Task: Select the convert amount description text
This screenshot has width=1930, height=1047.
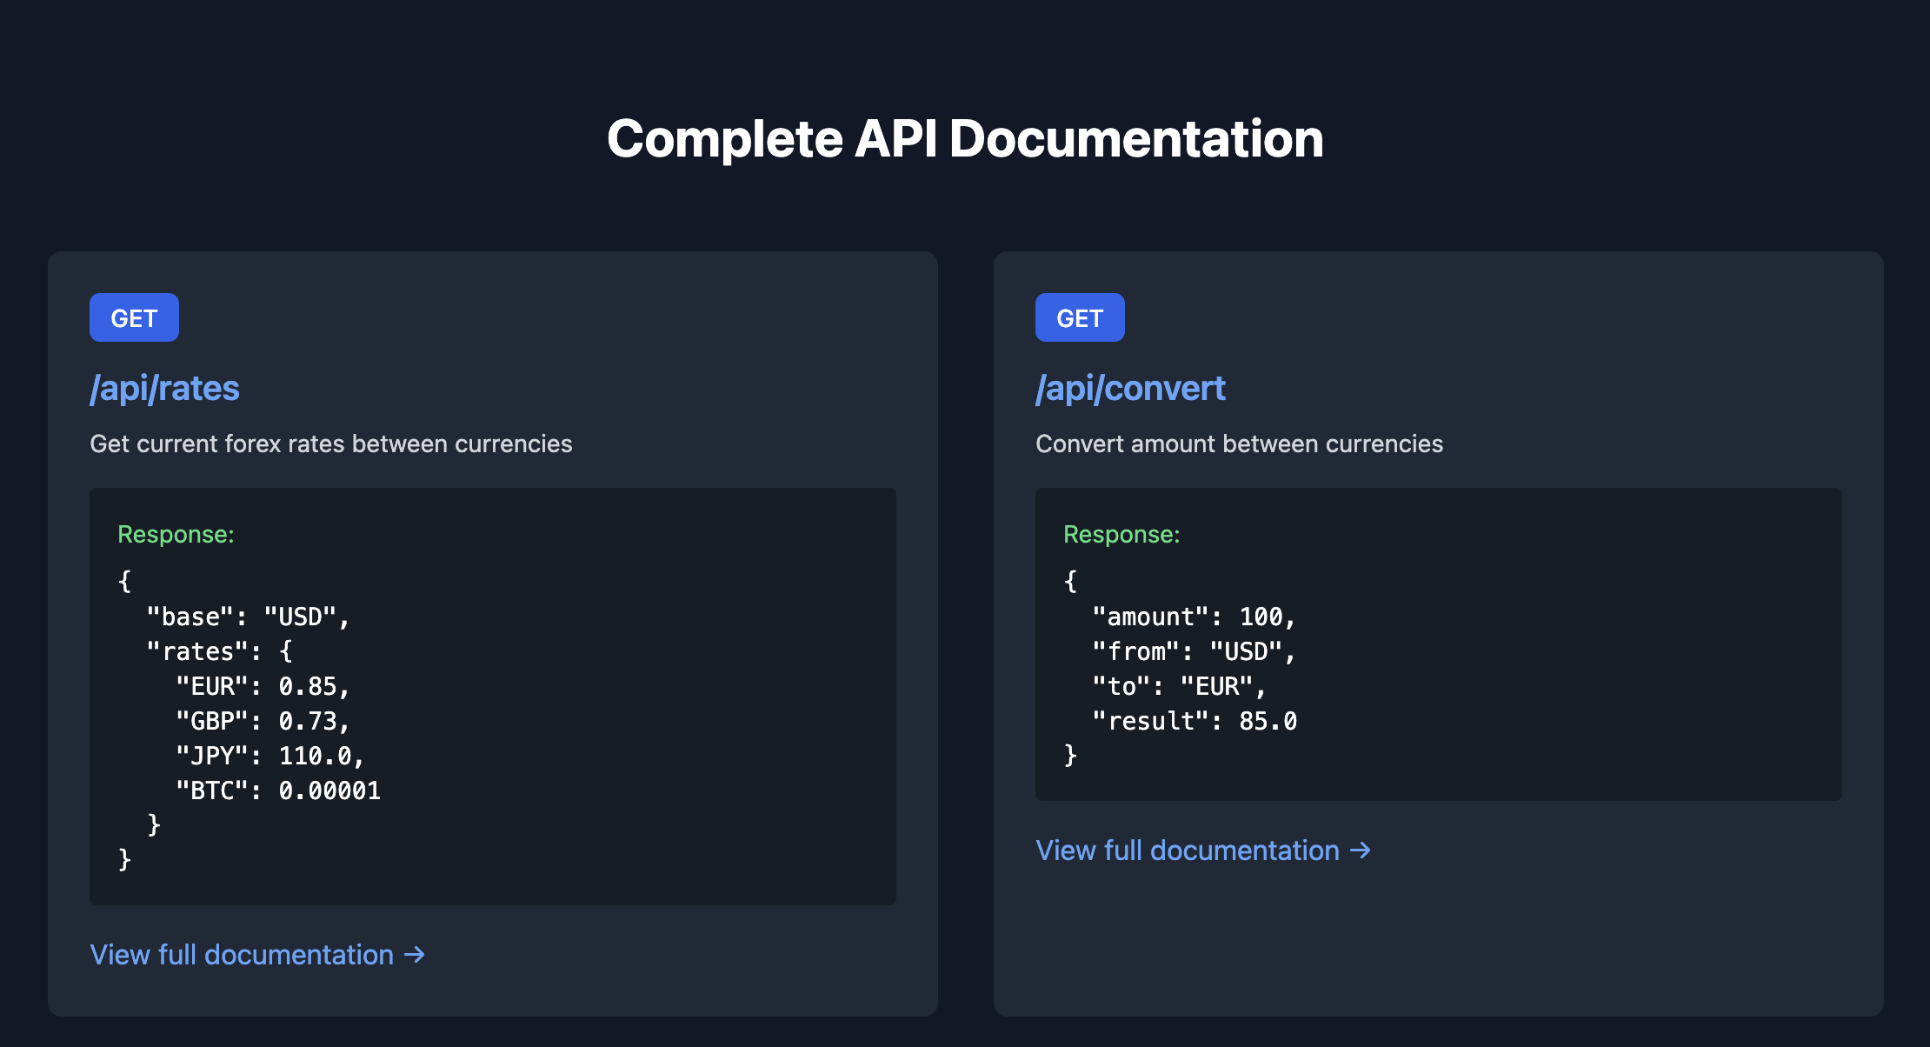Action: [x=1239, y=443]
